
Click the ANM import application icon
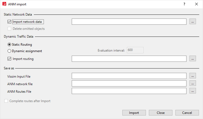(5, 4)
